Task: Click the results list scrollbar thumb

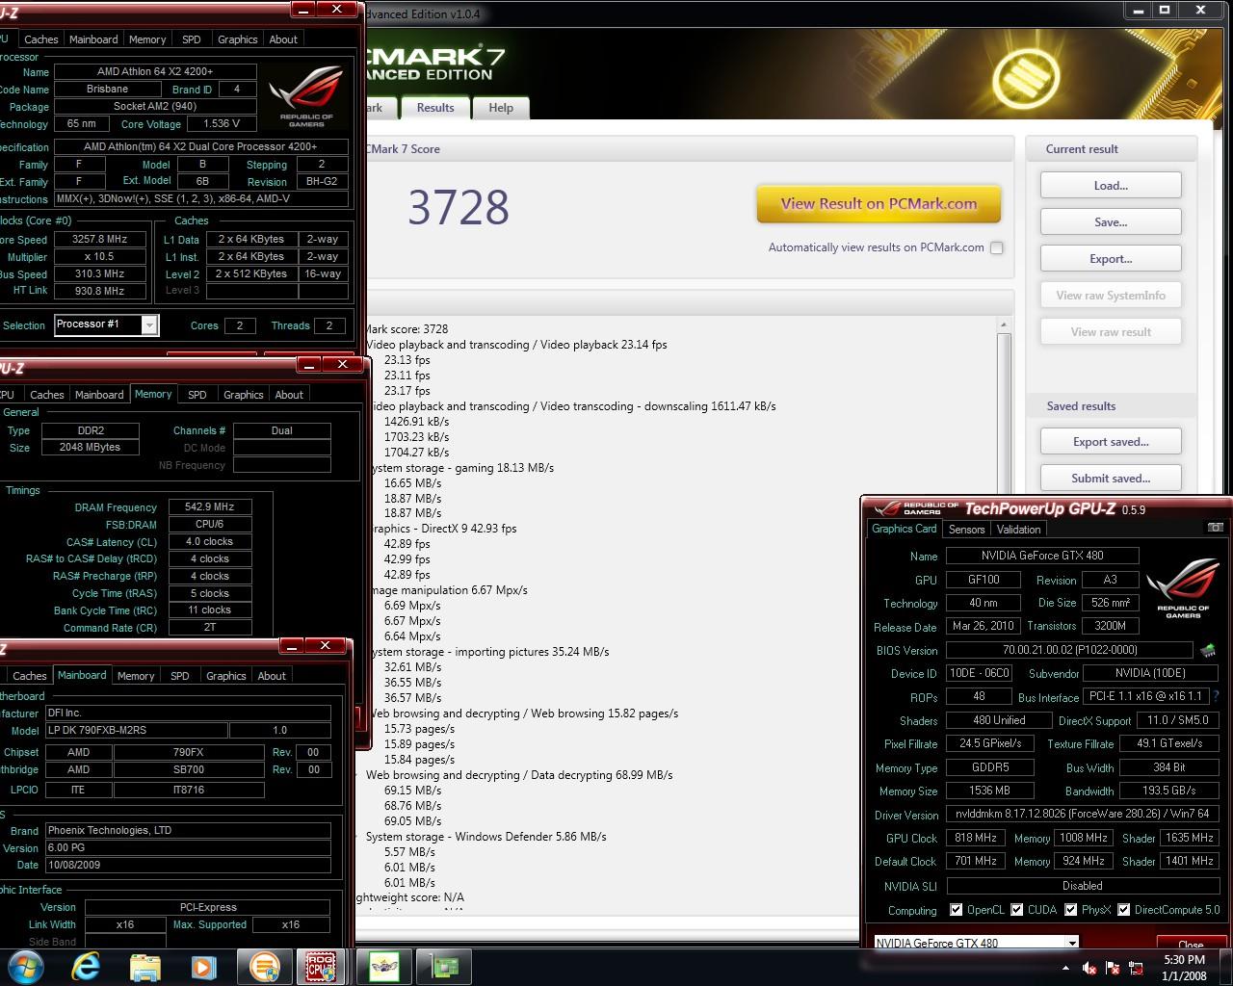Action: tap(1004, 412)
